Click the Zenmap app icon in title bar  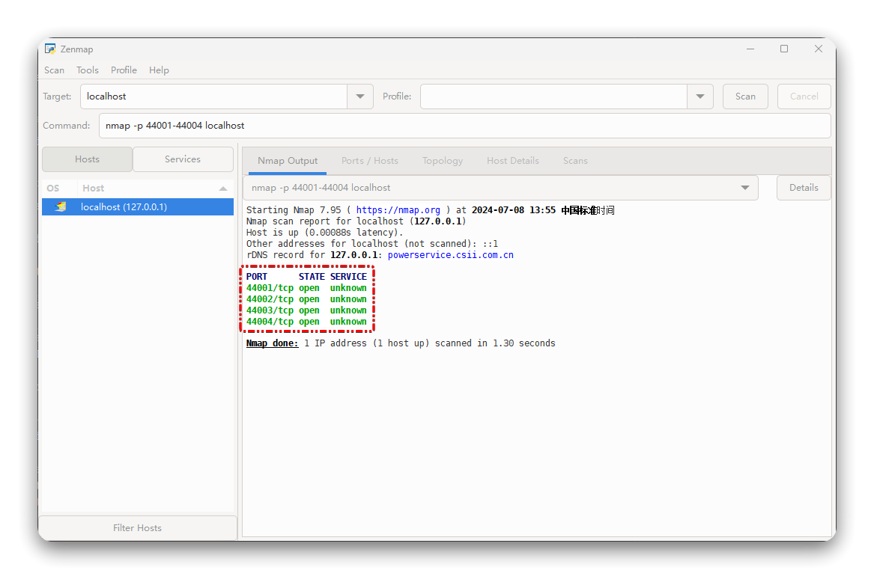coord(50,49)
